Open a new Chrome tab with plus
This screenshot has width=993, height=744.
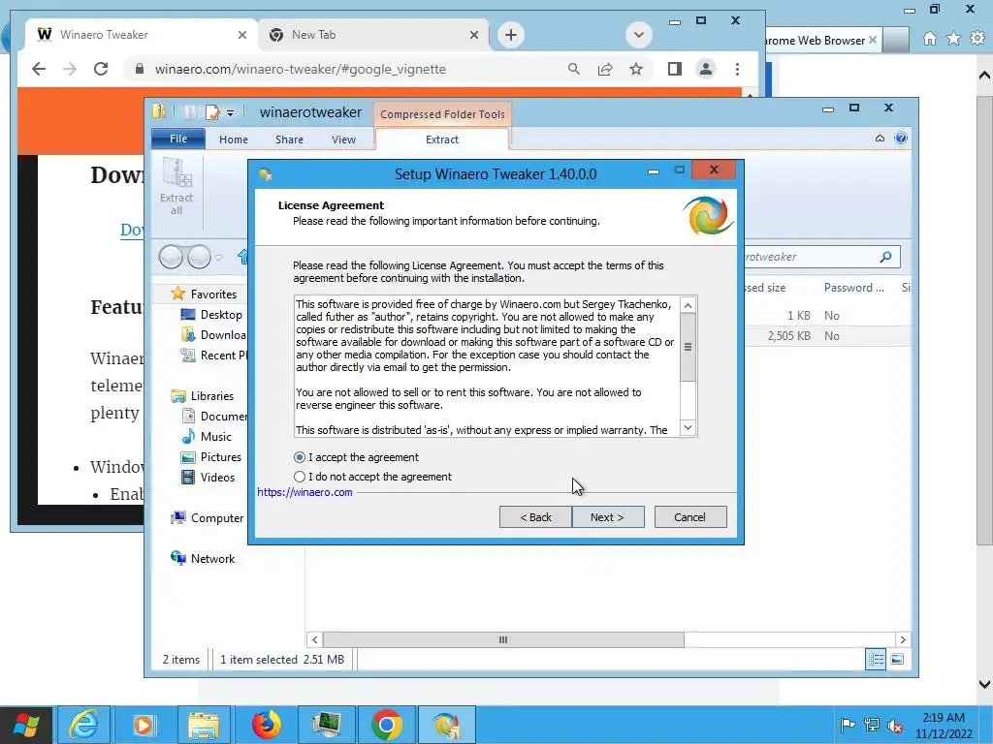(511, 35)
